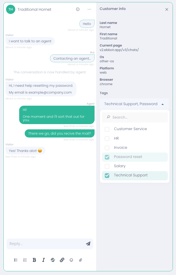This screenshot has width=176, height=275.
Task: Uncheck the Technical Support tag
Action: [107, 176]
